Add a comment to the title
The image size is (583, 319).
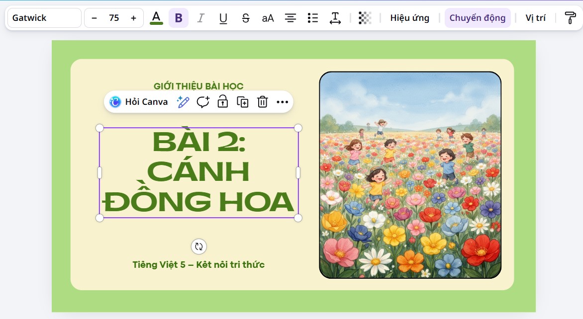pos(202,102)
